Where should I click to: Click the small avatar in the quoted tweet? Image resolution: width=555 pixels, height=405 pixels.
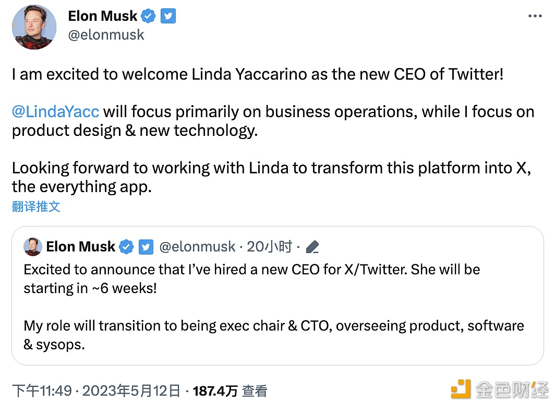pyautogui.click(x=32, y=246)
